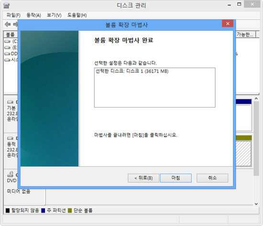The height and width of the screenshot is (226, 263).
Task: Click the DVD drive icon
Action: tap(10, 174)
